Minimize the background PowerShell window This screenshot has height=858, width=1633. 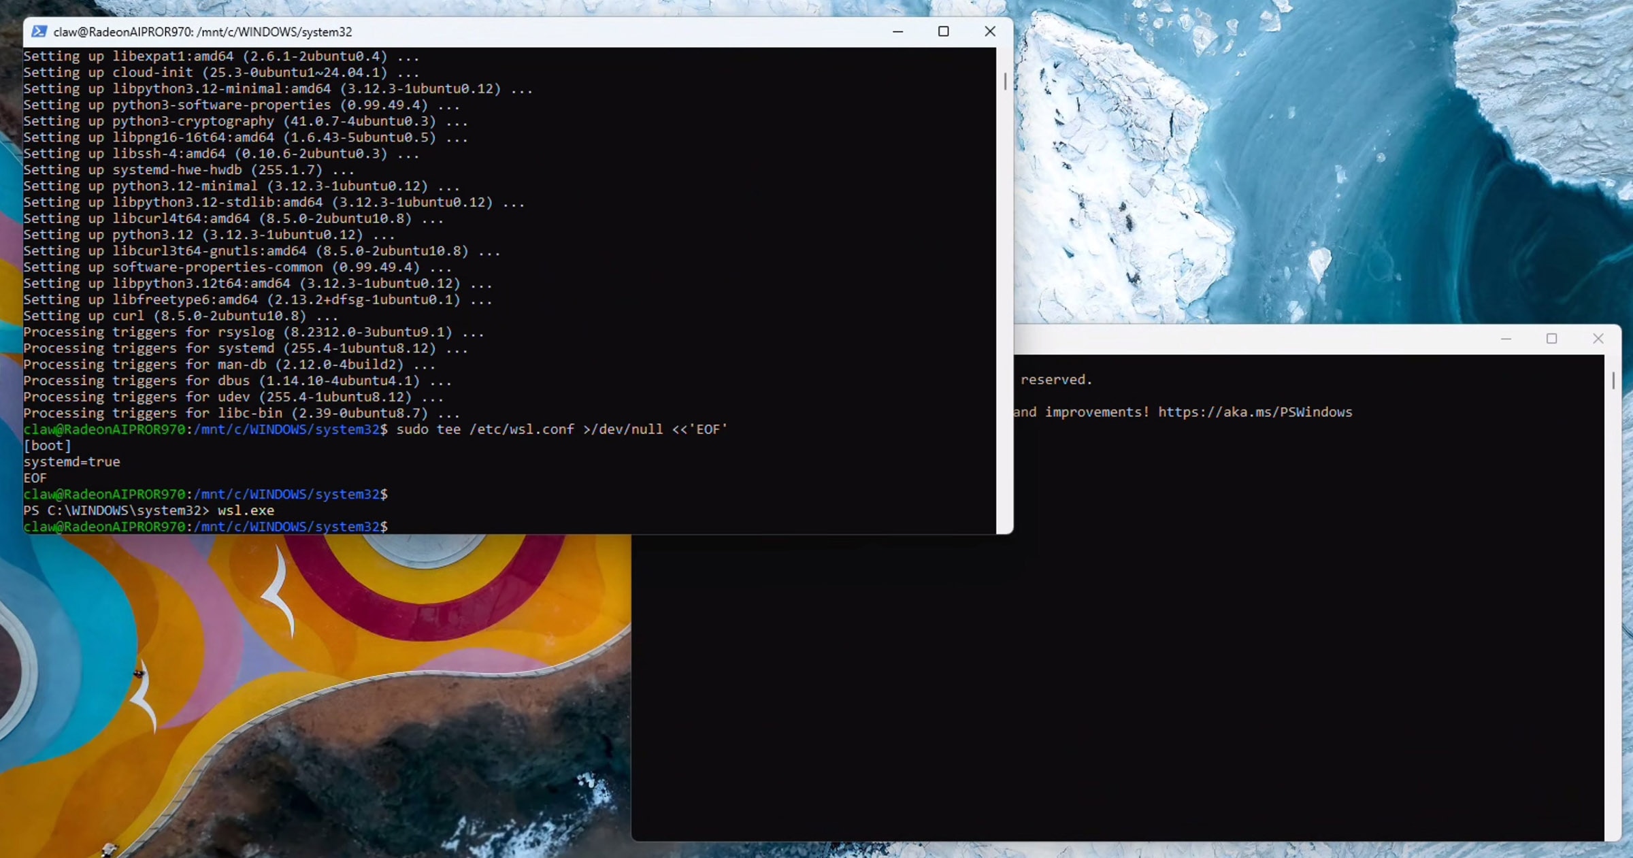pos(1506,338)
